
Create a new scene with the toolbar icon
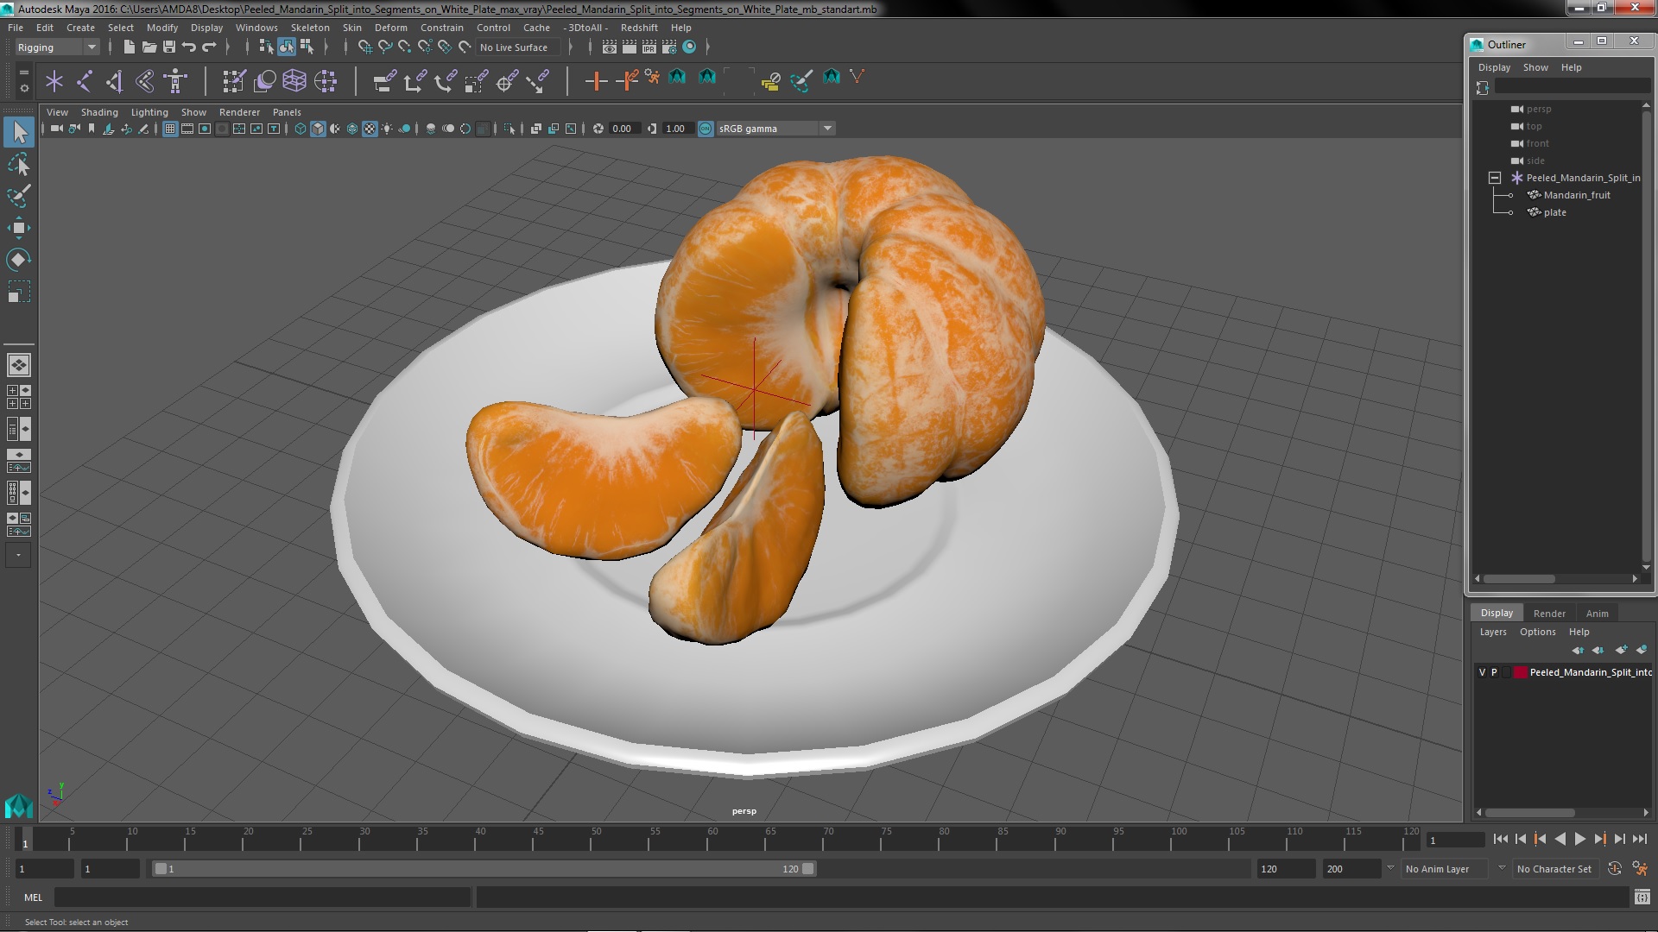[129, 47]
